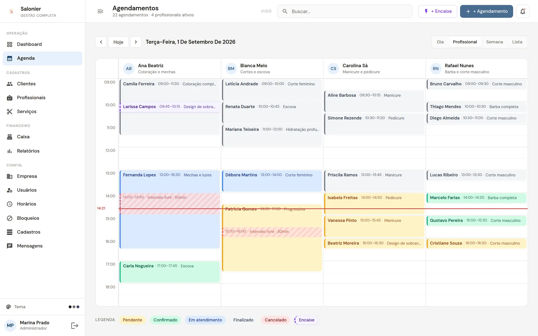This screenshot has height=336, width=538.
Task: Click the Agenda calendar icon
Action: tap(10, 58)
